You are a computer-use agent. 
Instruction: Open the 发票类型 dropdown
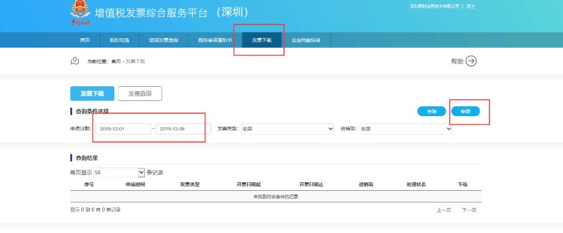click(x=288, y=129)
